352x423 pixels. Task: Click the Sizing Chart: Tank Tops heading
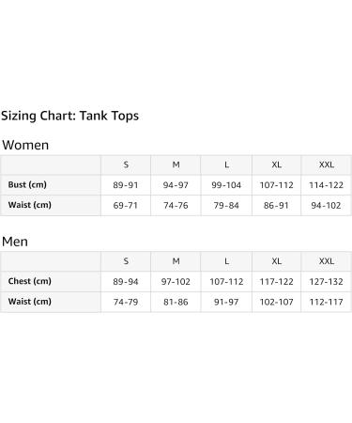point(70,116)
